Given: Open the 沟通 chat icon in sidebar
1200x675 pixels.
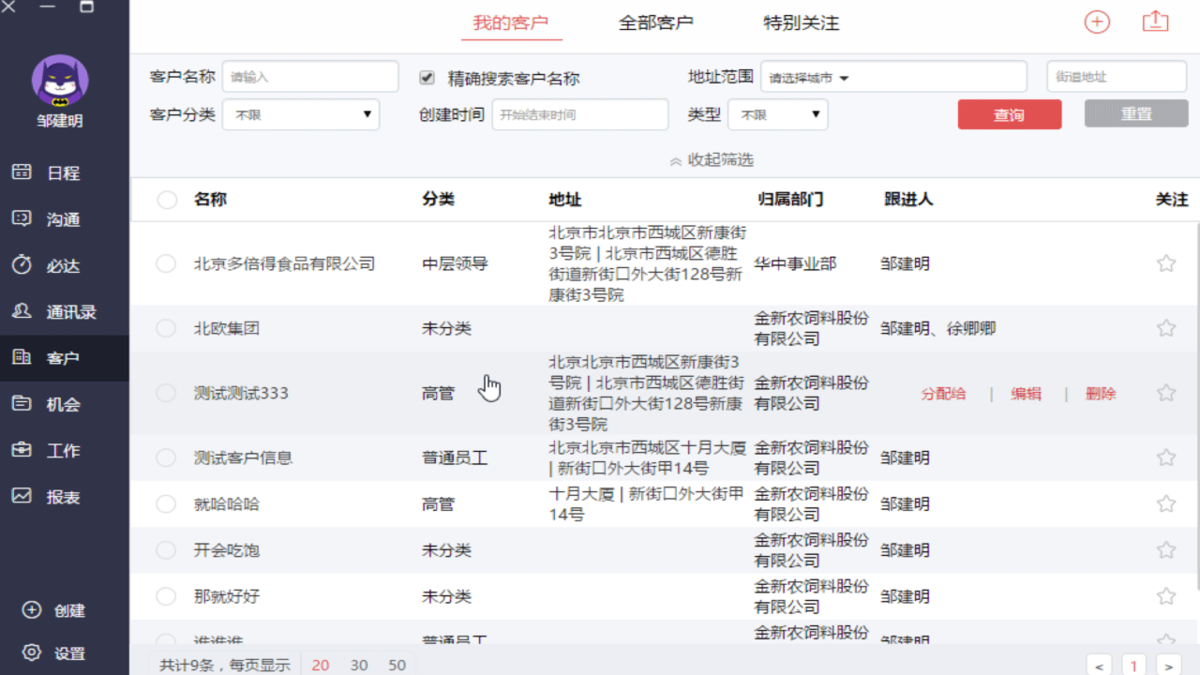Looking at the screenshot, I should [x=22, y=218].
